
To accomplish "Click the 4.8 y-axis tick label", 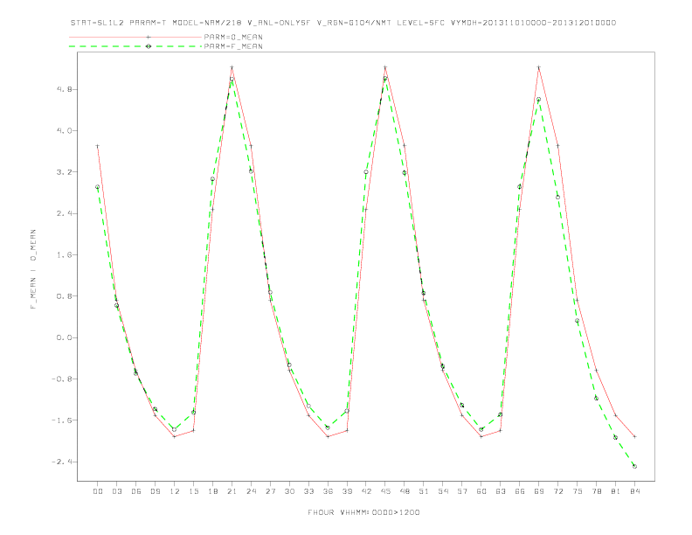I will [x=64, y=88].
